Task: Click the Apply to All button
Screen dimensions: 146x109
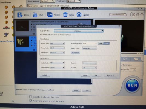Action: (110, 76)
